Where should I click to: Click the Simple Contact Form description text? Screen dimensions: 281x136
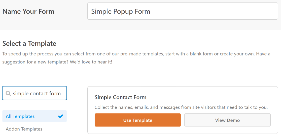[x=181, y=107]
